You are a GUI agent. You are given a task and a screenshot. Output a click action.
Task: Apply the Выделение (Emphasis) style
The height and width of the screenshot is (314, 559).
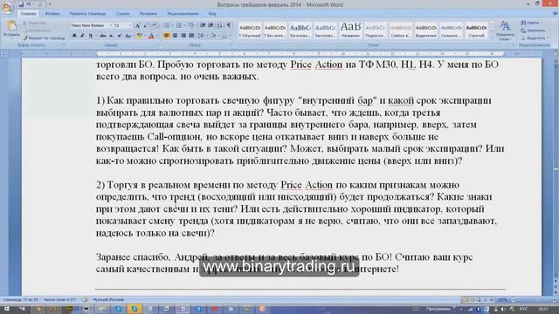point(426,31)
